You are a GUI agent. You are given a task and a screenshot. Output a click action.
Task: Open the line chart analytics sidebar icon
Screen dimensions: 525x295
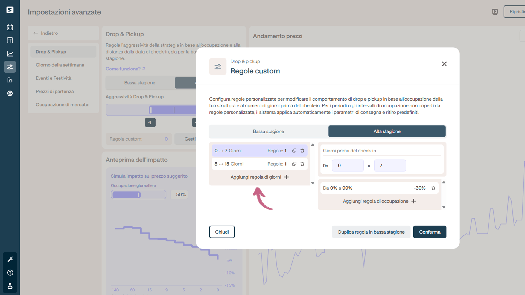click(x=10, y=54)
